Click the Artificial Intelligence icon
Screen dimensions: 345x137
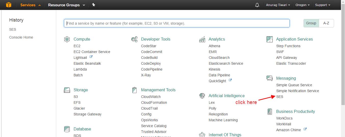202,96
